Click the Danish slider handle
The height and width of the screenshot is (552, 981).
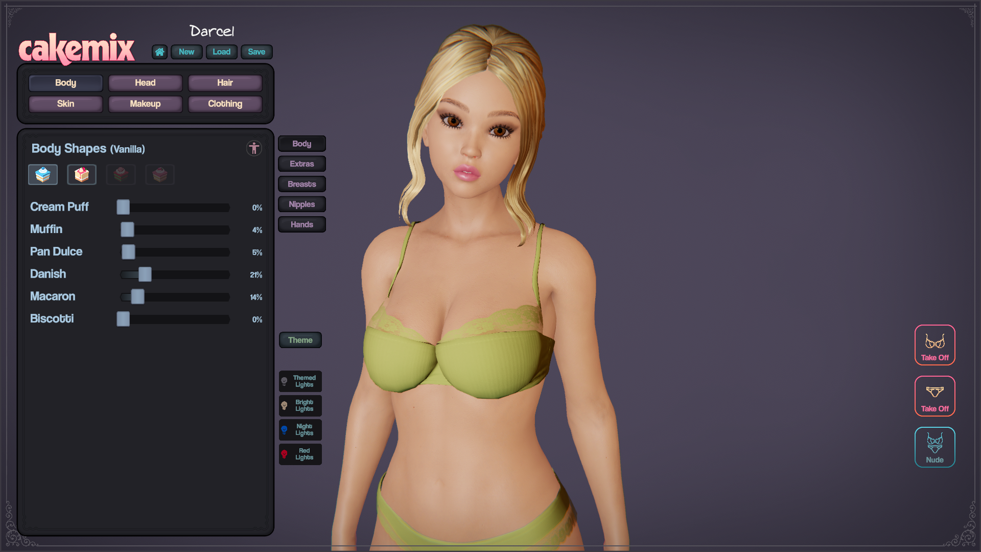point(145,274)
